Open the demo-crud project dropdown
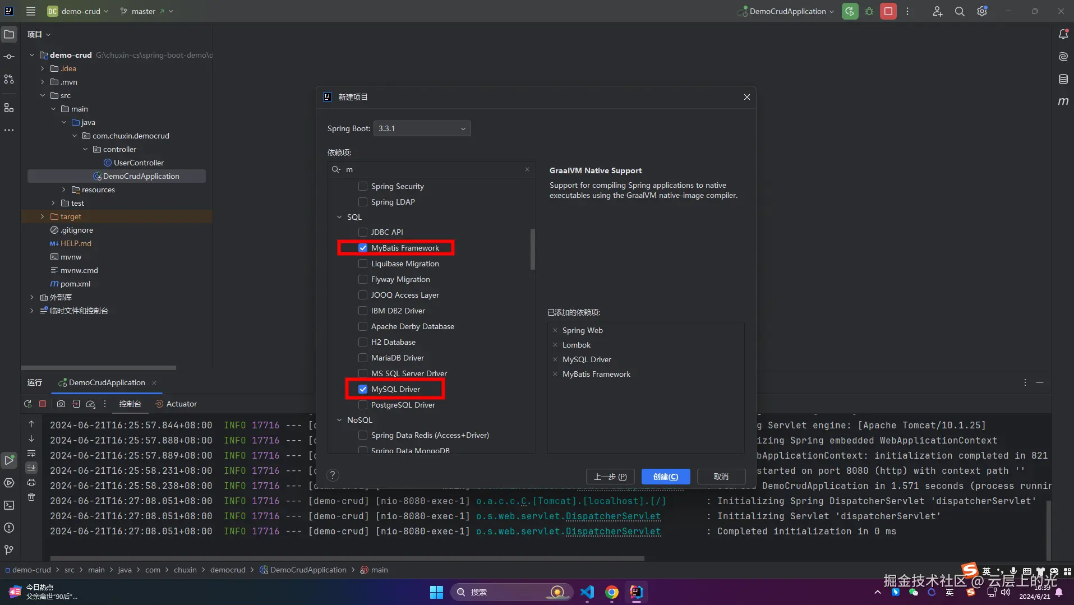The width and height of the screenshot is (1074, 605). coord(78,11)
